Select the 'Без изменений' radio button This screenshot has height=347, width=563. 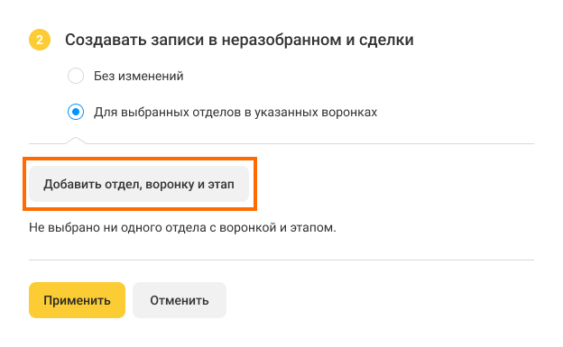click(76, 76)
